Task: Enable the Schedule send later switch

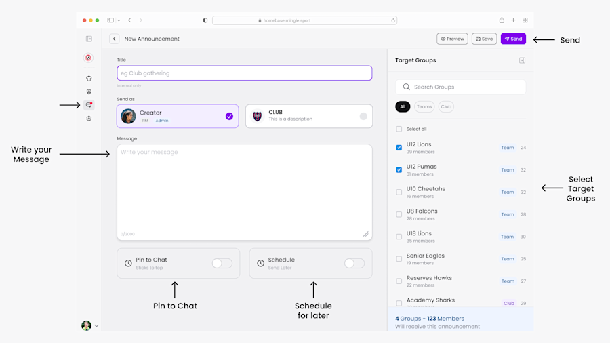Action: tap(354, 263)
